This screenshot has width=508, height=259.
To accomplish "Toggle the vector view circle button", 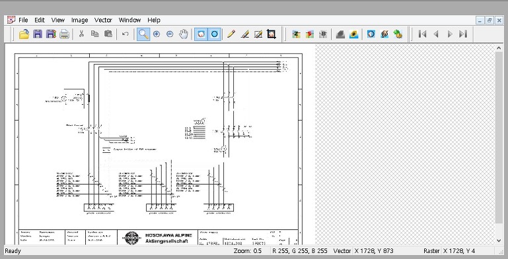I will pos(215,34).
